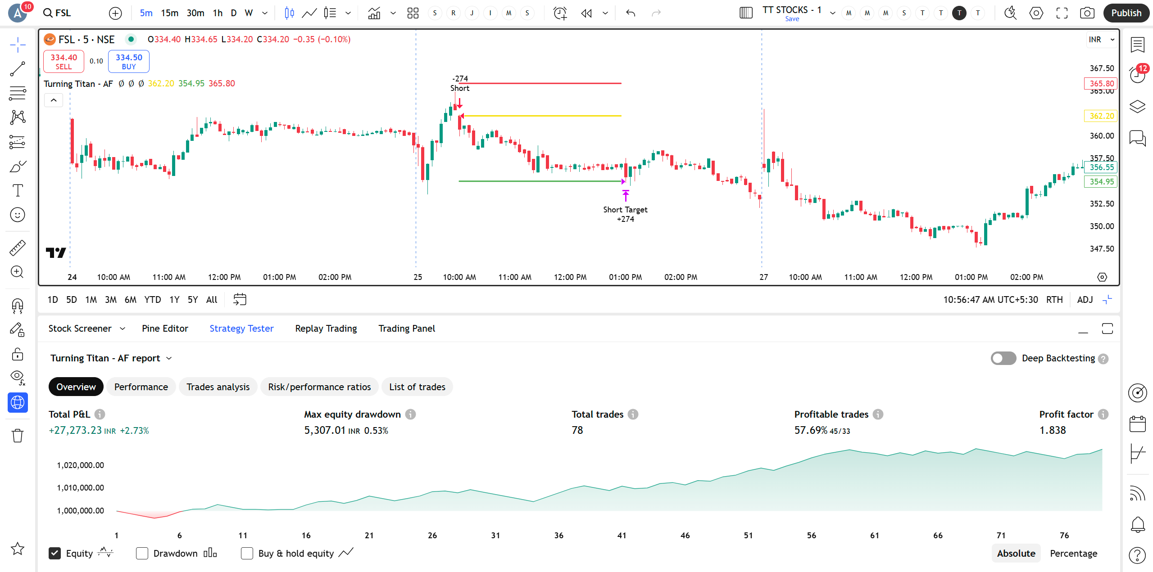
Task: Open the alerts clock panel
Action: (x=1137, y=75)
